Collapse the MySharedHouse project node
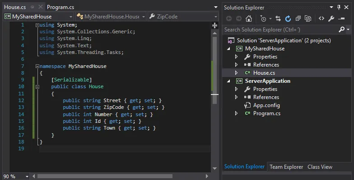 (228, 49)
